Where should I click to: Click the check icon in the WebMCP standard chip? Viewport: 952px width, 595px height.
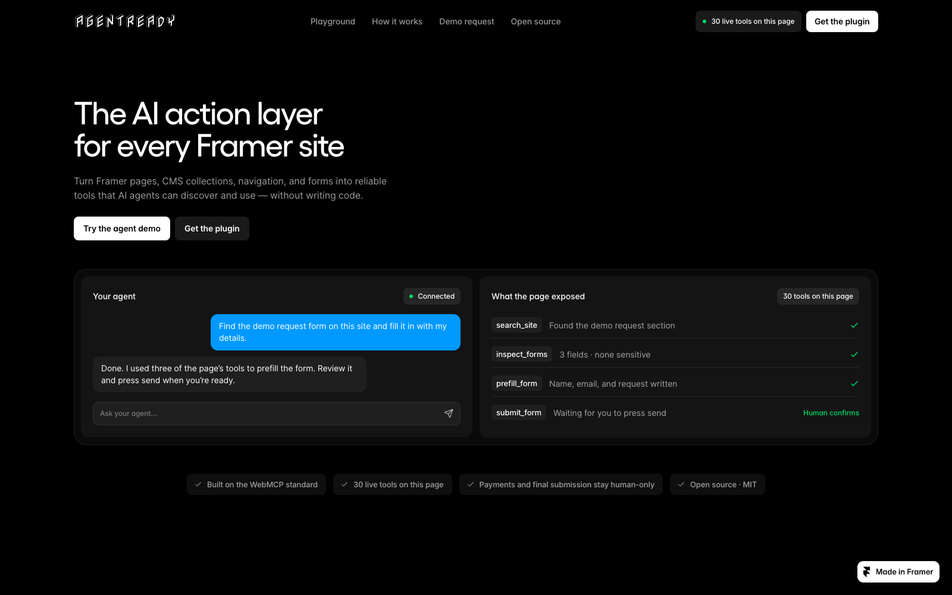click(198, 484)
